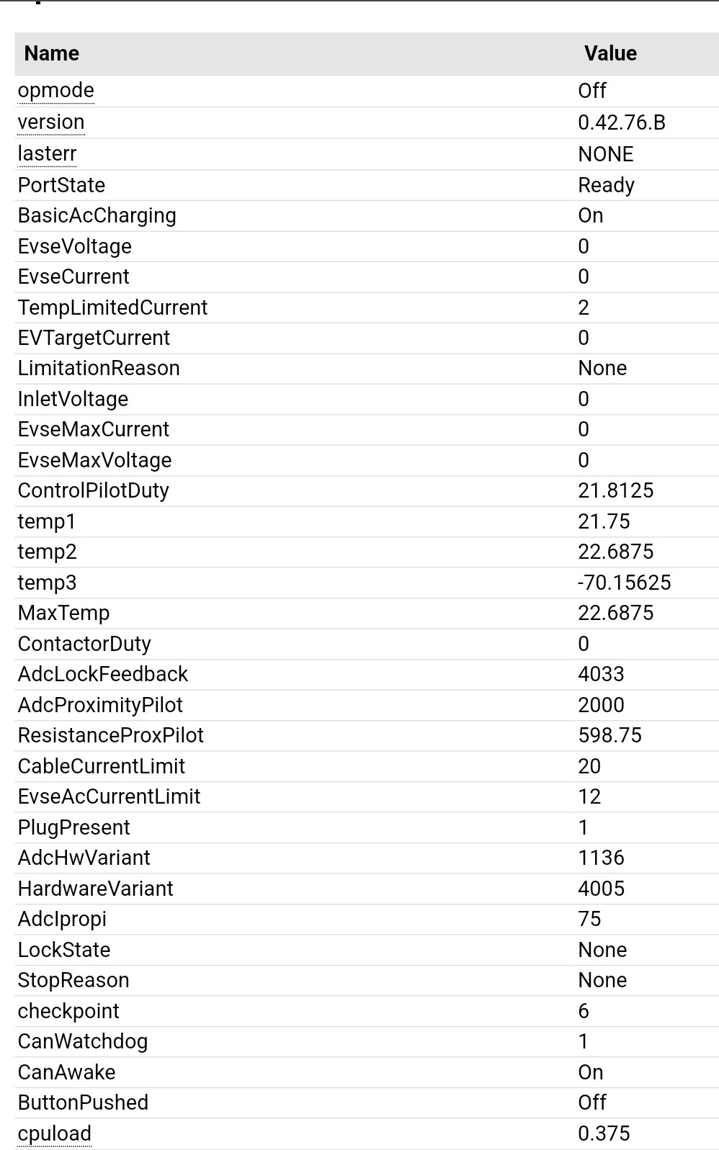Click the ResistanceProxPilot value 598.75

click(x=610, y=735)
